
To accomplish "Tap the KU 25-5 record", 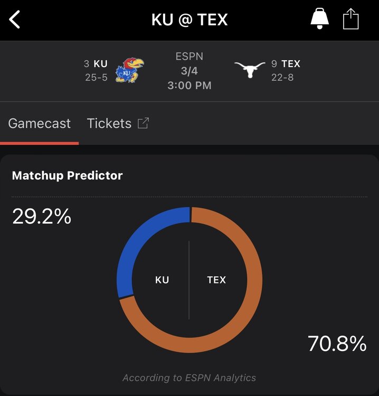I will coord(96,78).
